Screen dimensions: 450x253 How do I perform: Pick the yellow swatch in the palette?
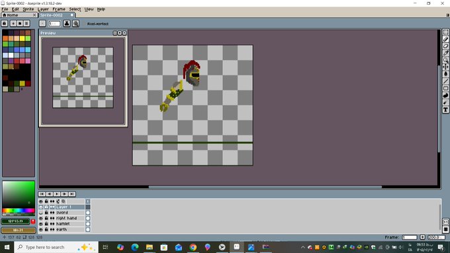22,38
